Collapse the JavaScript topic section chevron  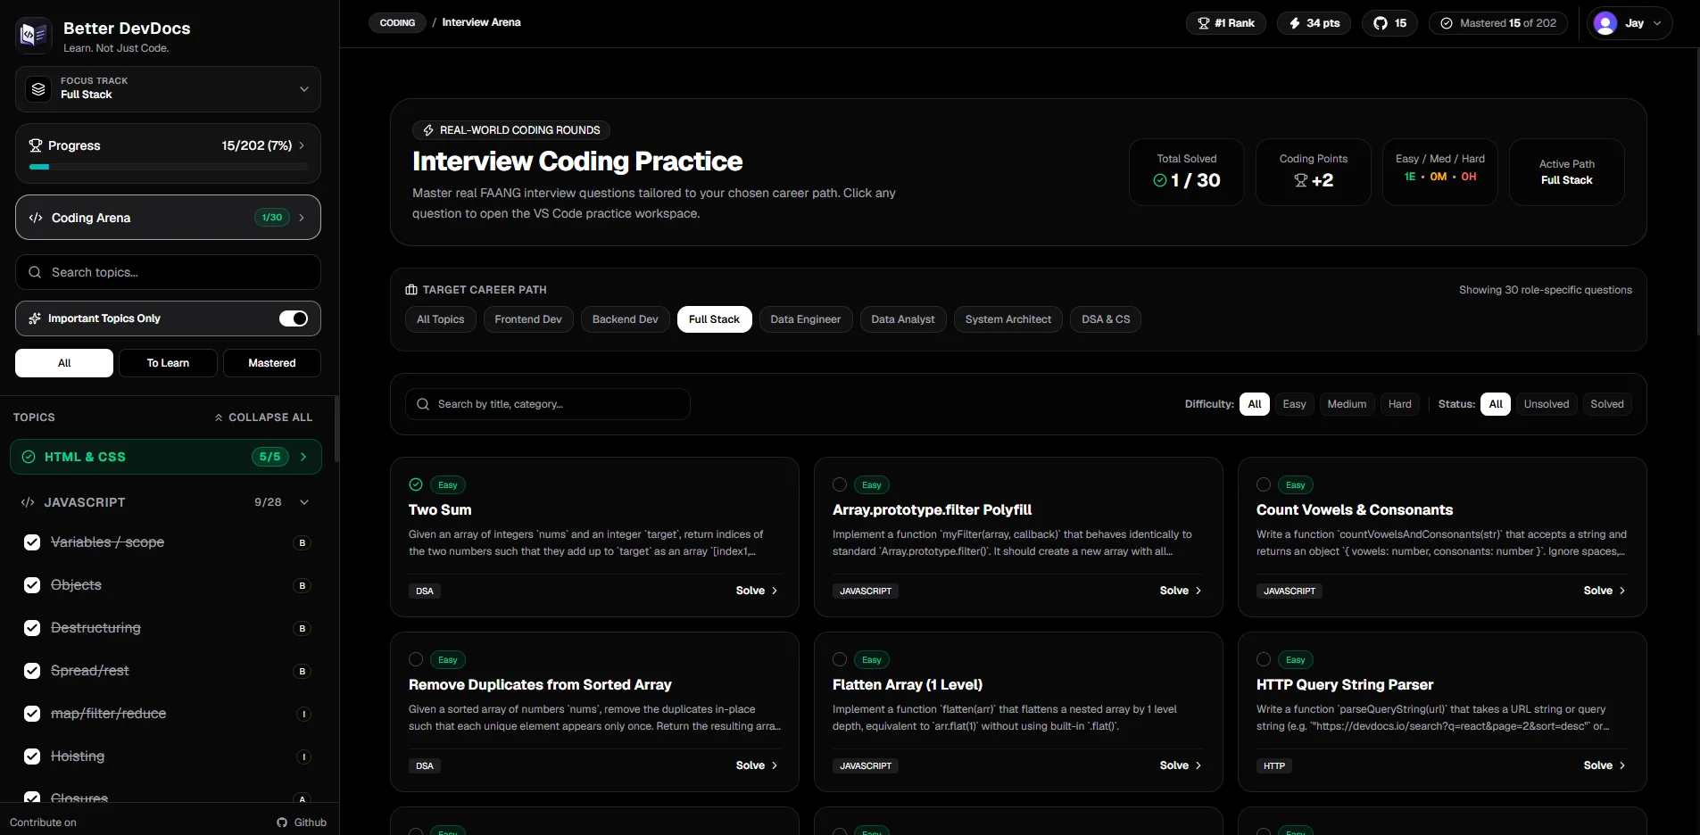[304, 502]
